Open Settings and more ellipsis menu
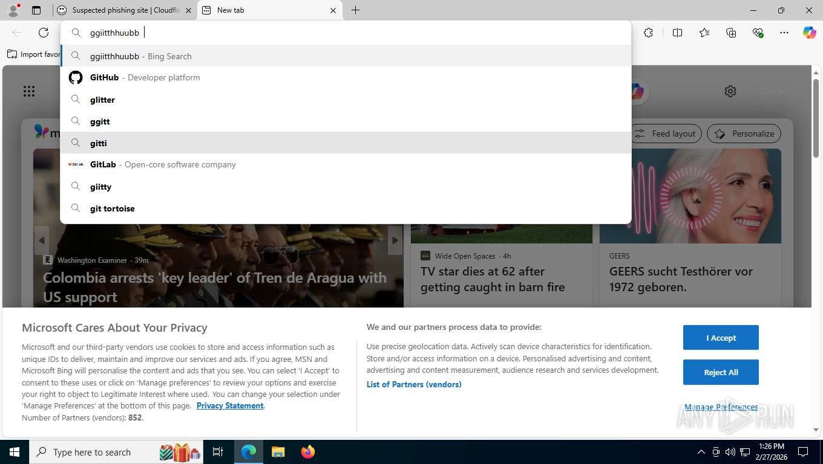 point(784,33)
